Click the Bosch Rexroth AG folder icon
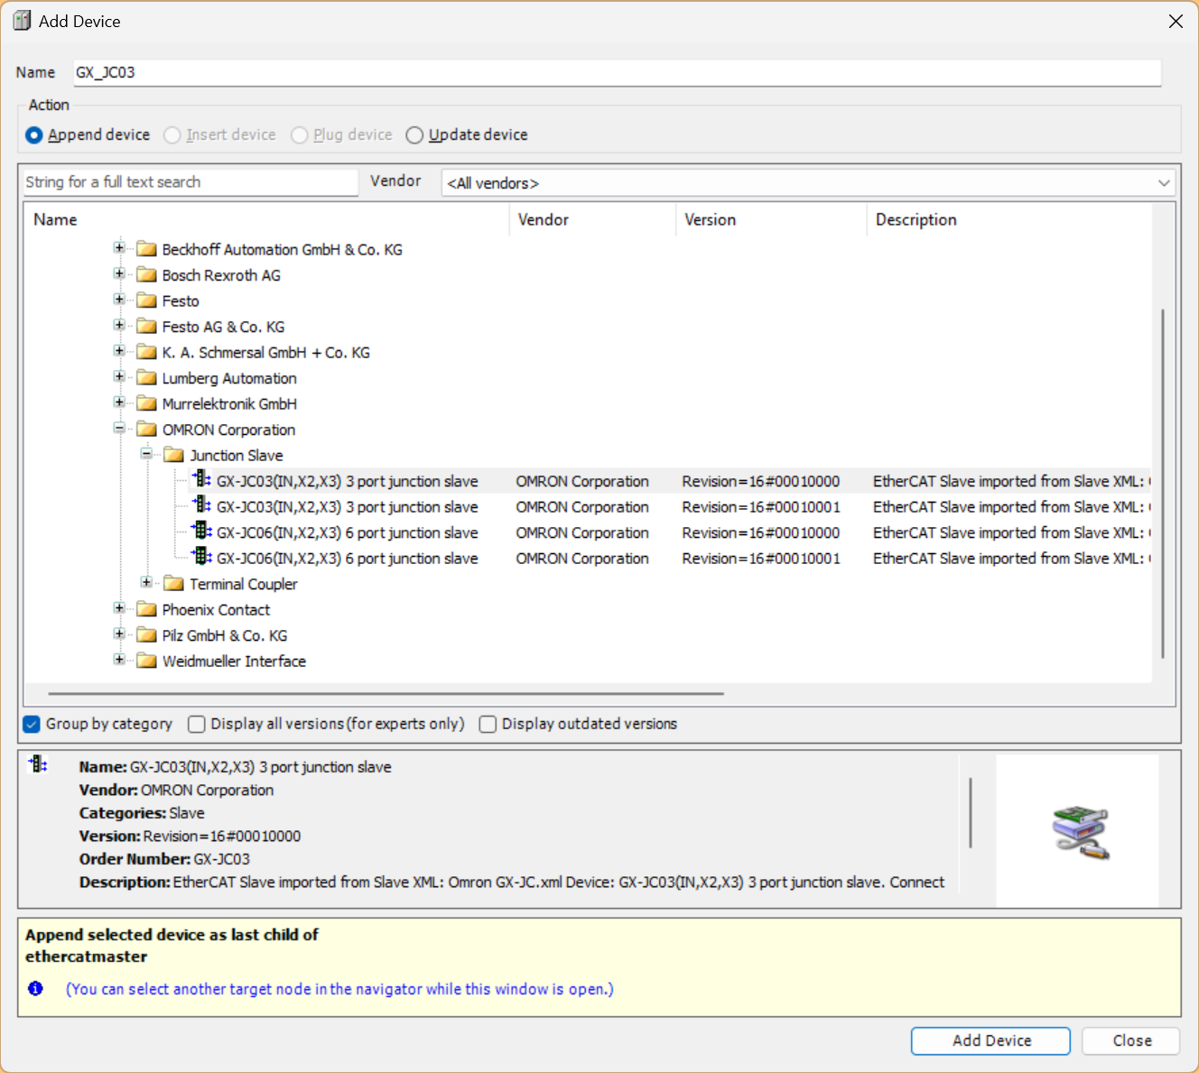This screenshot has height=1073, width=1199. [x=146, y=275]
